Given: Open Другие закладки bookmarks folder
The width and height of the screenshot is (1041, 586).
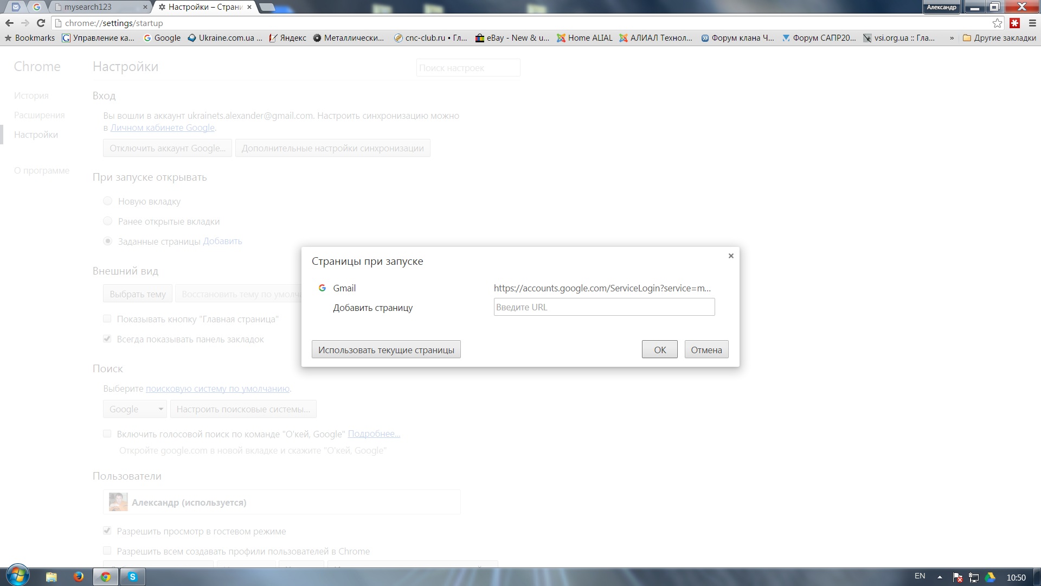Looking at the screenshot, I should click(999, 38).
